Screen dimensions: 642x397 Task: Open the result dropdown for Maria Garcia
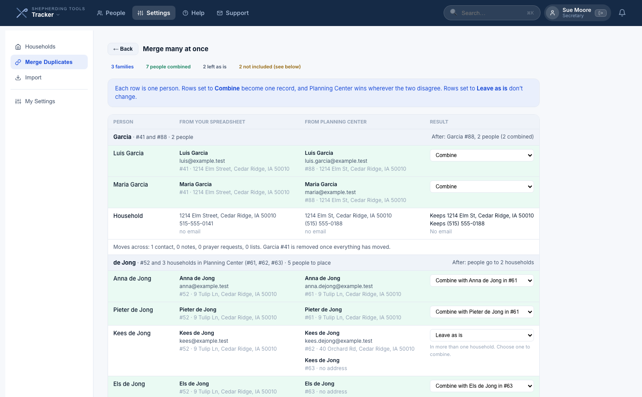482,187
